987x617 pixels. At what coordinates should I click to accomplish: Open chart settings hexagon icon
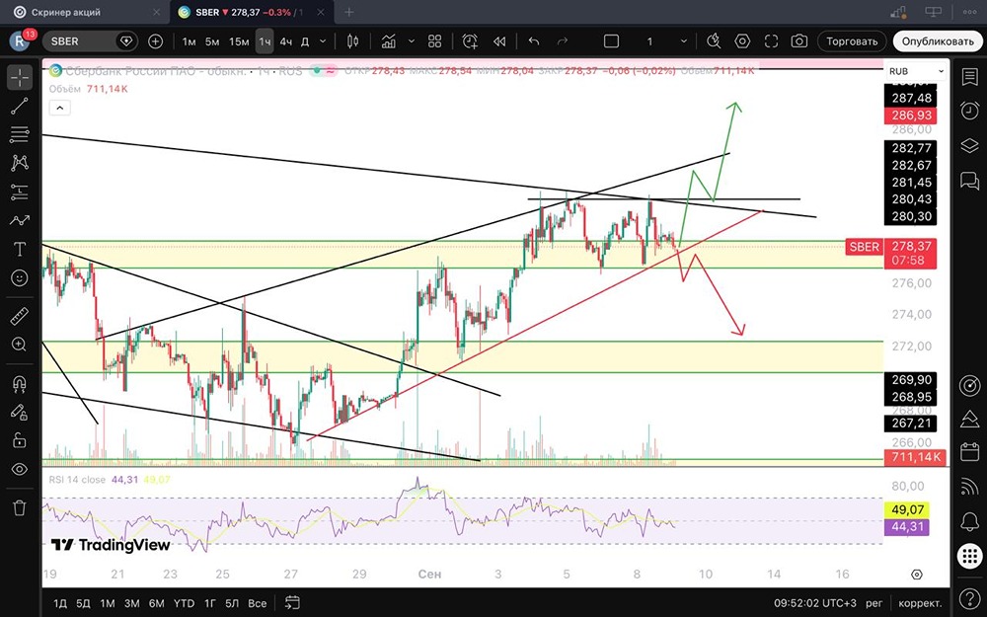[743, 41]
